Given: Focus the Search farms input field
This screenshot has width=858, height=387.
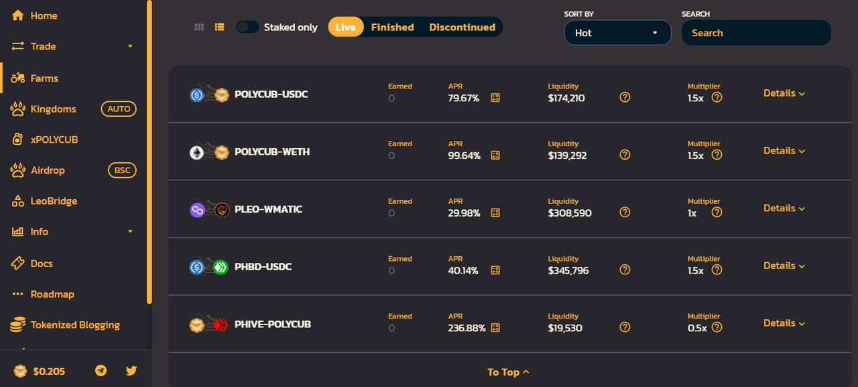Looking at the screenshot, I should (x=756, y=33).
